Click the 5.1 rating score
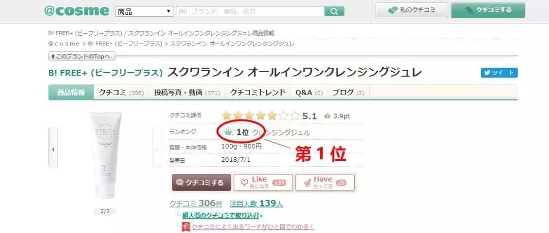 point(310,116)
